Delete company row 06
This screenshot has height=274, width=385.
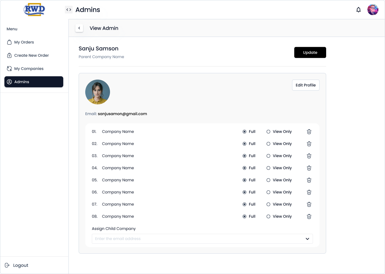point(309,192)
